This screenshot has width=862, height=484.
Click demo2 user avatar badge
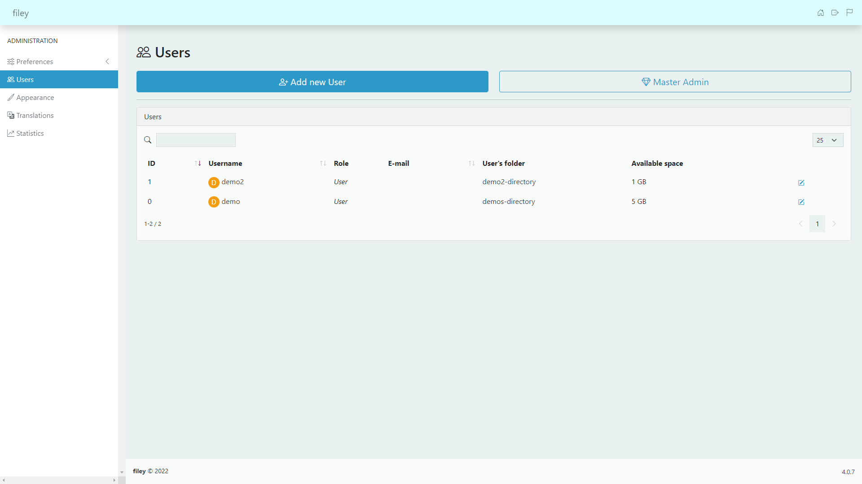point(214,182)
